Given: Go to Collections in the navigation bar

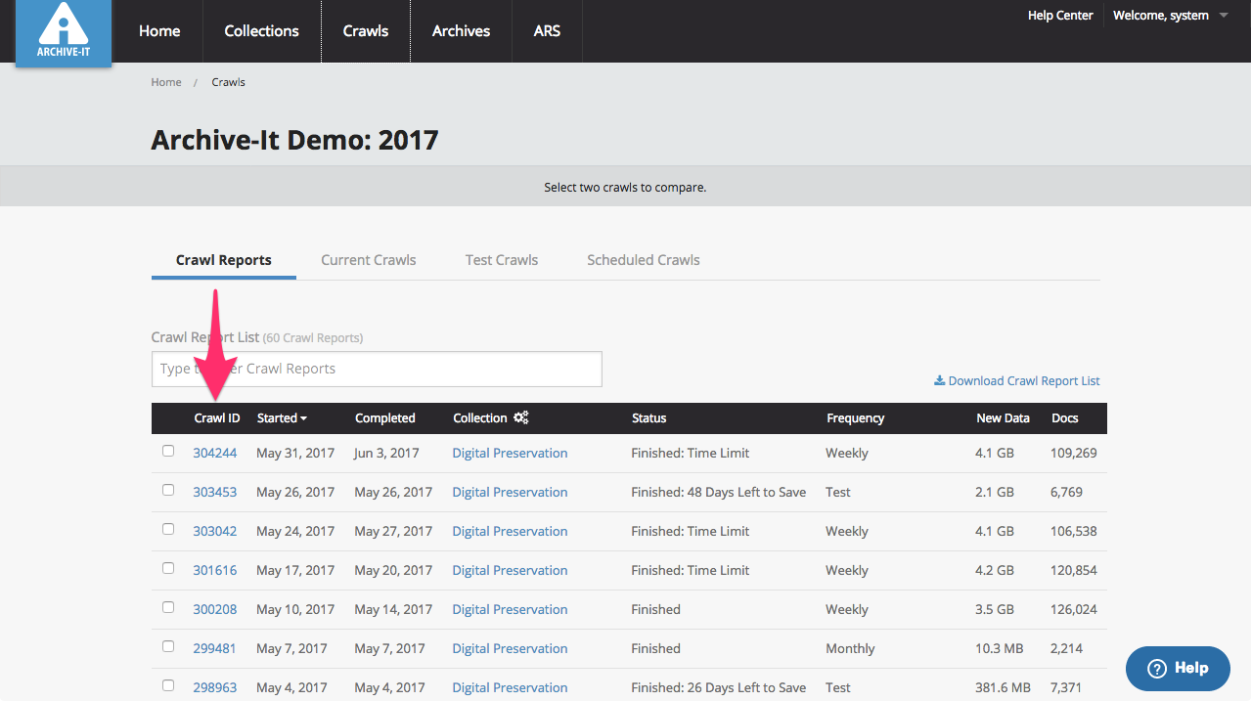Looking at the screenshot, I should click(x=261, y=31).
